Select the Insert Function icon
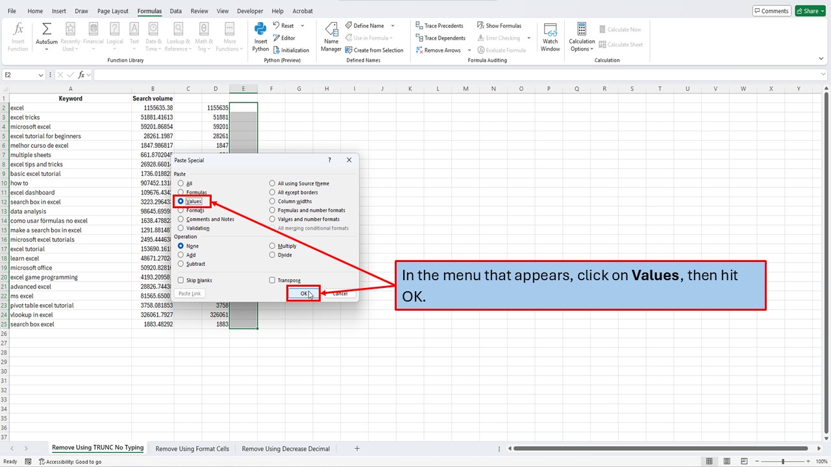The image size is (831, 467). 17,37
